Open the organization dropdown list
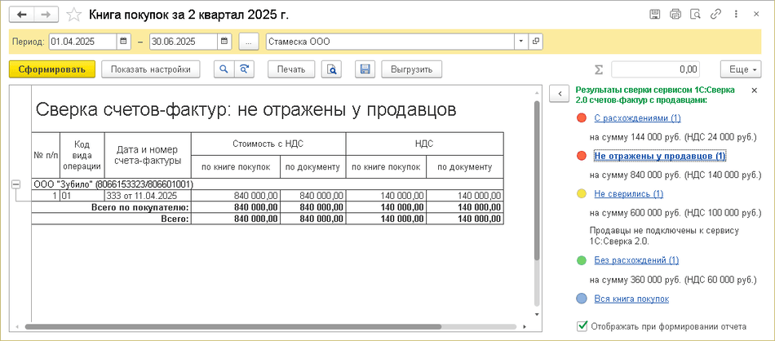Screen dimensions: 775x341 point(520,41)
